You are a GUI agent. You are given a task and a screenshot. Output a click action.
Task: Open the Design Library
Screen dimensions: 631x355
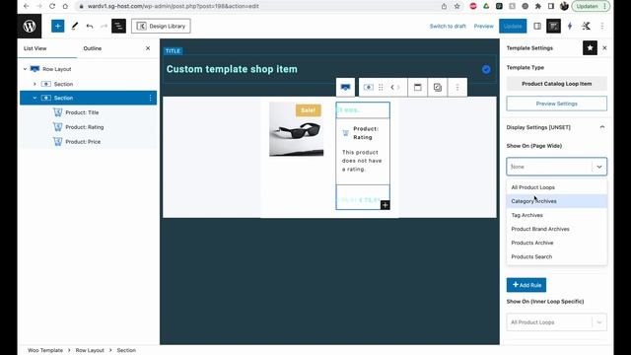point(161,27)
